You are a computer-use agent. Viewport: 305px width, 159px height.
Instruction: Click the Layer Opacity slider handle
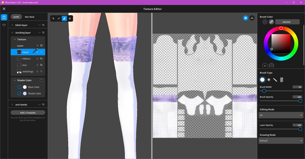(x=300, y=129)
